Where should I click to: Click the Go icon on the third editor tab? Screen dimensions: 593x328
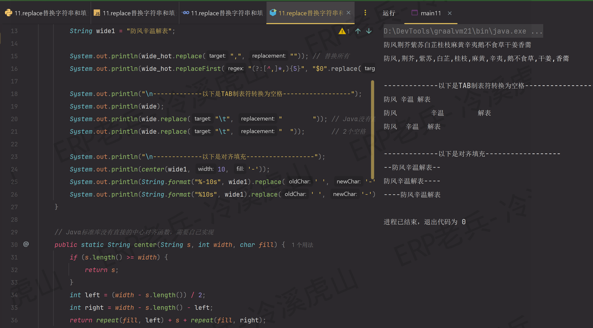point(186,12)
